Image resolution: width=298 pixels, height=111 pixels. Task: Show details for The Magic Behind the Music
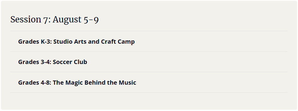tap(149, 83)
